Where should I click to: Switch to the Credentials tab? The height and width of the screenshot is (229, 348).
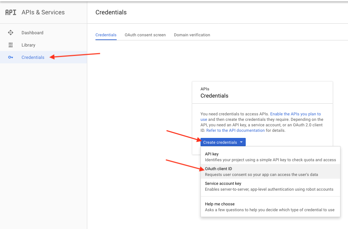[x=106, y=35]
